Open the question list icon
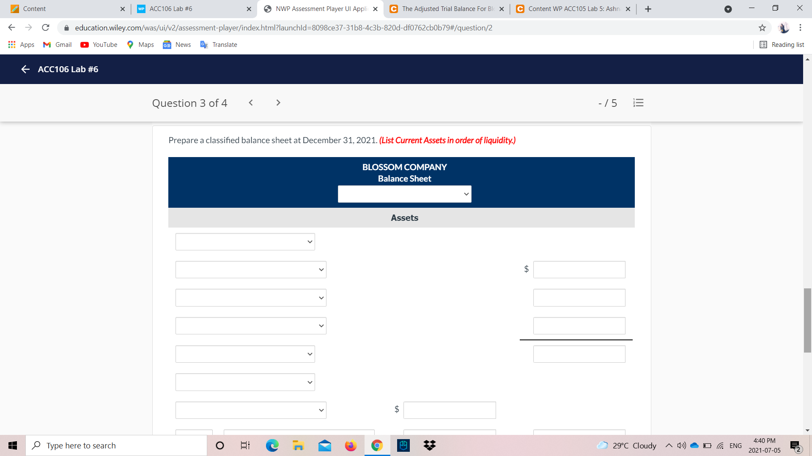 [x=638, y=103]
